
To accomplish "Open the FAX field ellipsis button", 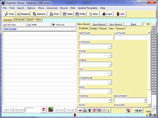I will tap(110, 73).
